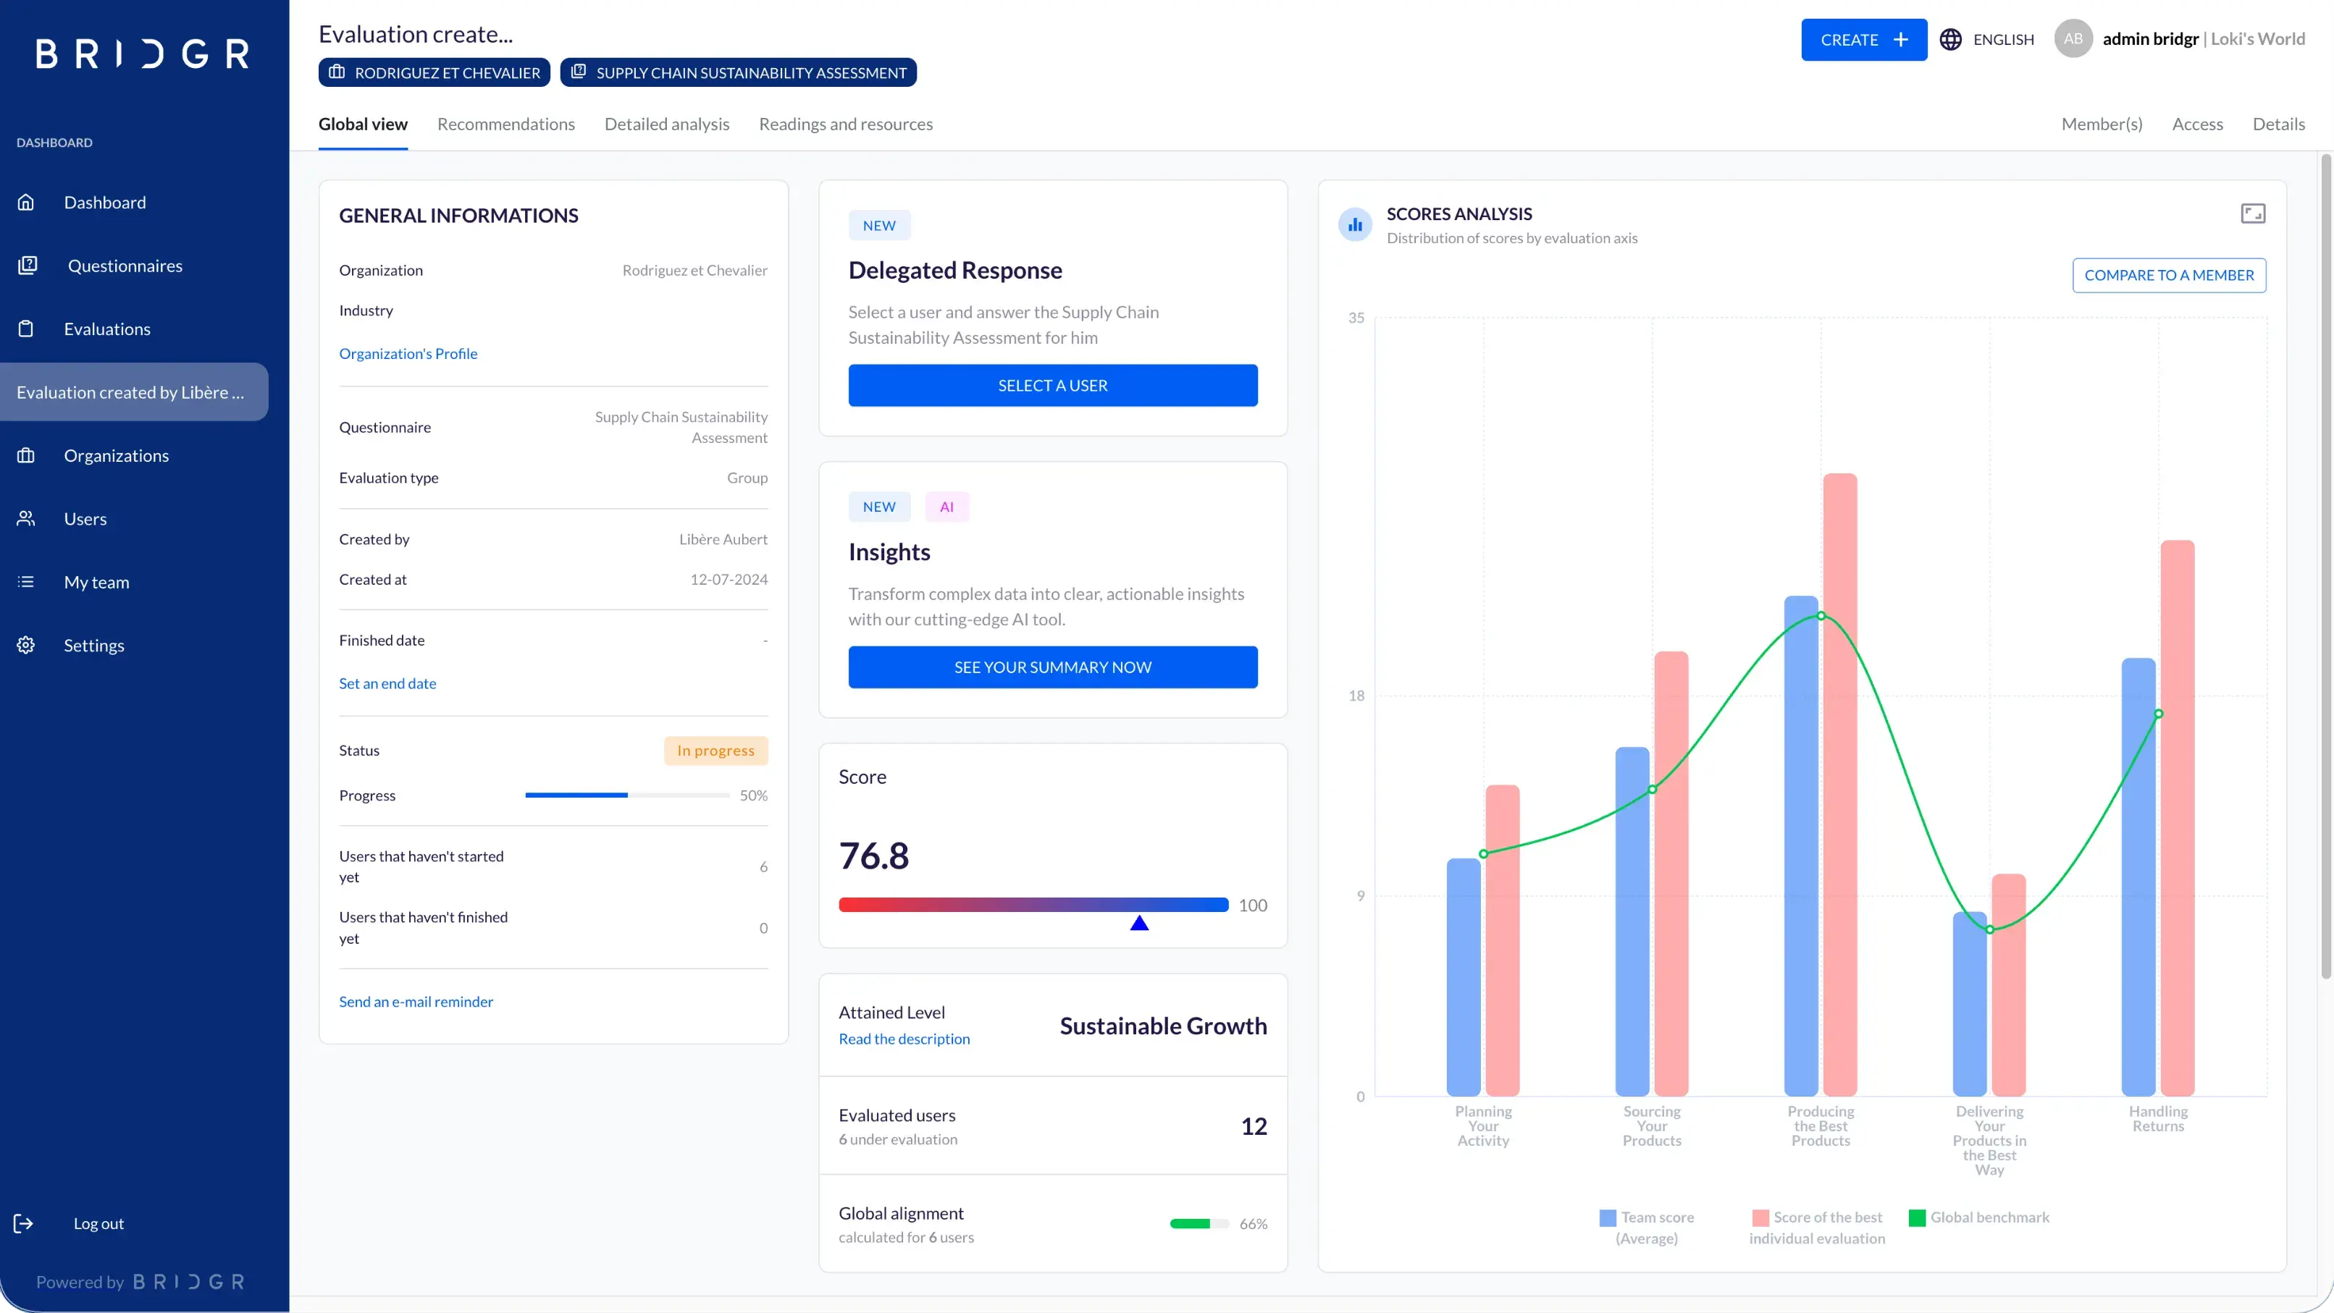Click the Dashboard home icon
This screenshot has height=1313, width=2334.
click(x=25, y=202)
